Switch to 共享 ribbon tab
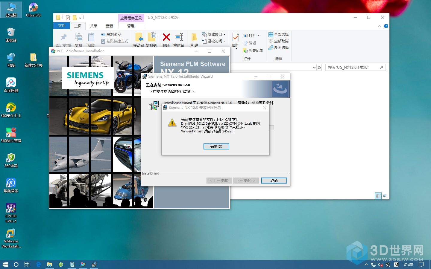Viewport: 431px width, 269px height. pos(94,26)
